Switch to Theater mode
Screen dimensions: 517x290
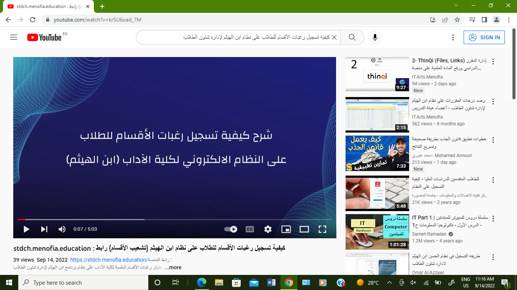point(305,229)
